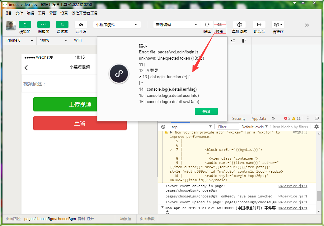Open the 项目 menu
The width and height of the screenshot is (324, 226).
[x=8, y=13]
